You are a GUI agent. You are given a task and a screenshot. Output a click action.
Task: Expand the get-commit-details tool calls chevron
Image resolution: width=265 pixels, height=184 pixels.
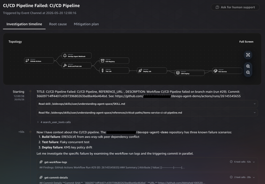point(254,177)
